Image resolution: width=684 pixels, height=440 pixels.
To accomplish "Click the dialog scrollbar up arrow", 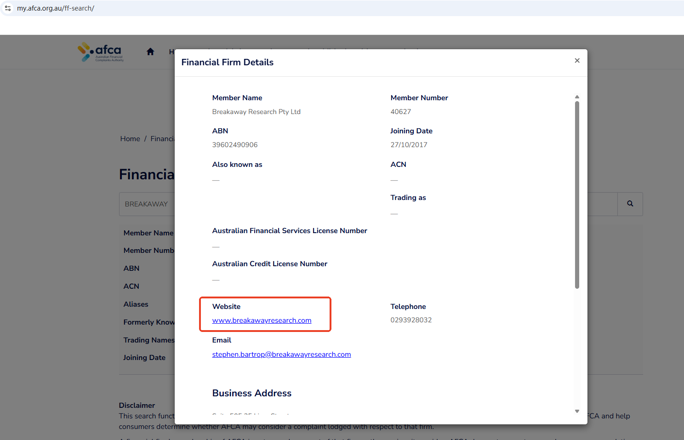I will pos(577,97).
